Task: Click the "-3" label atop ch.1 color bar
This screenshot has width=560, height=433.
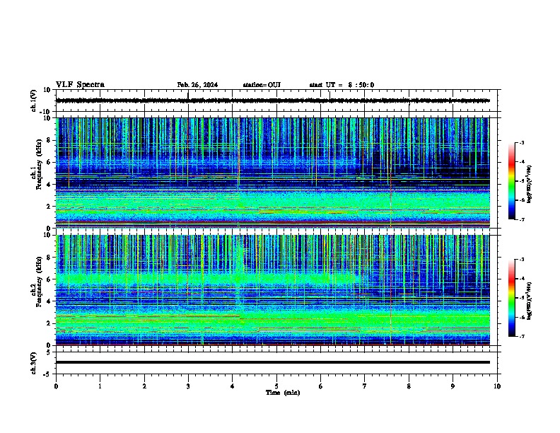Action: 521,143
